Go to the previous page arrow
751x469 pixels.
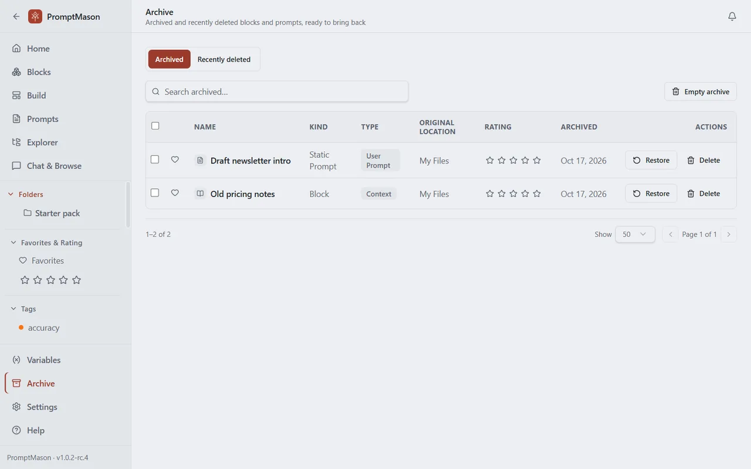click(x=671, y=235)
